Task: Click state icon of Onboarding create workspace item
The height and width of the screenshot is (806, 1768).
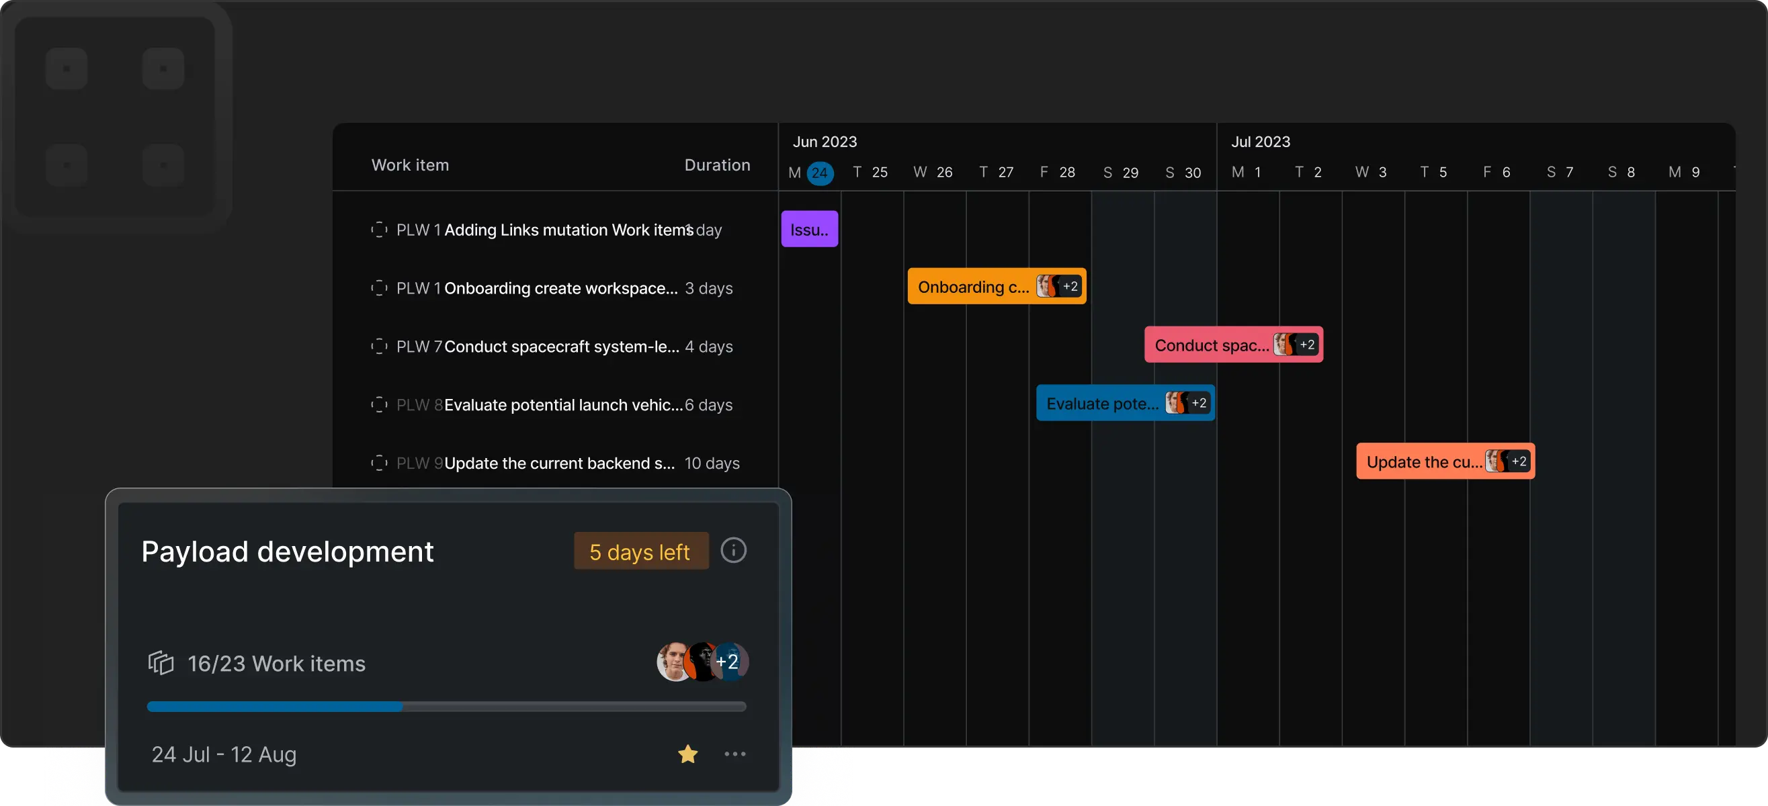Action: pyautogui.click(x=379, y=288)
